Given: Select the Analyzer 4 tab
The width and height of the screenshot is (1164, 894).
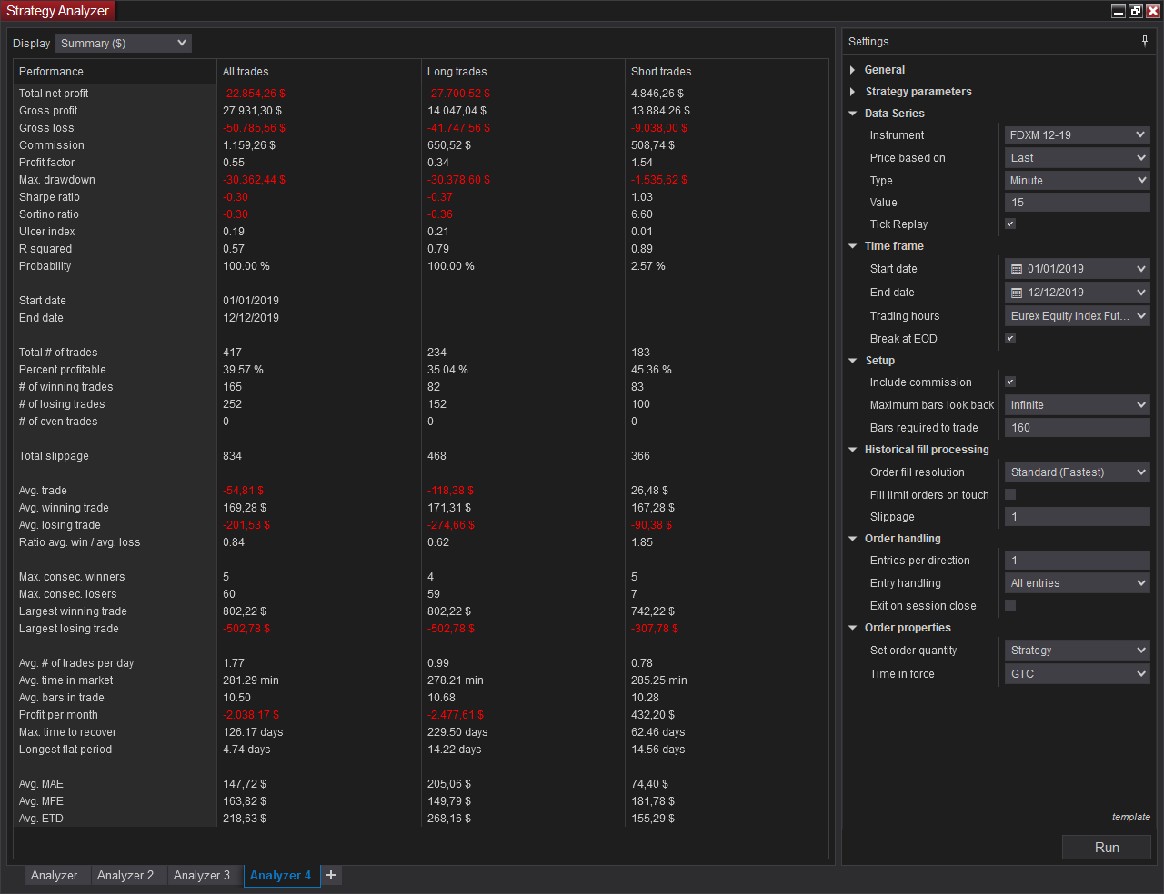Looking at the screenshot, I should [x=281, y=875].
